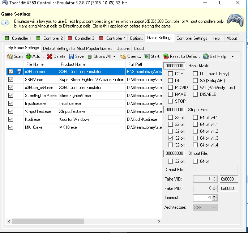Switch to the Controller 1 tab
248x233 pixels.
pyautogui.click(x=18, y=38)
